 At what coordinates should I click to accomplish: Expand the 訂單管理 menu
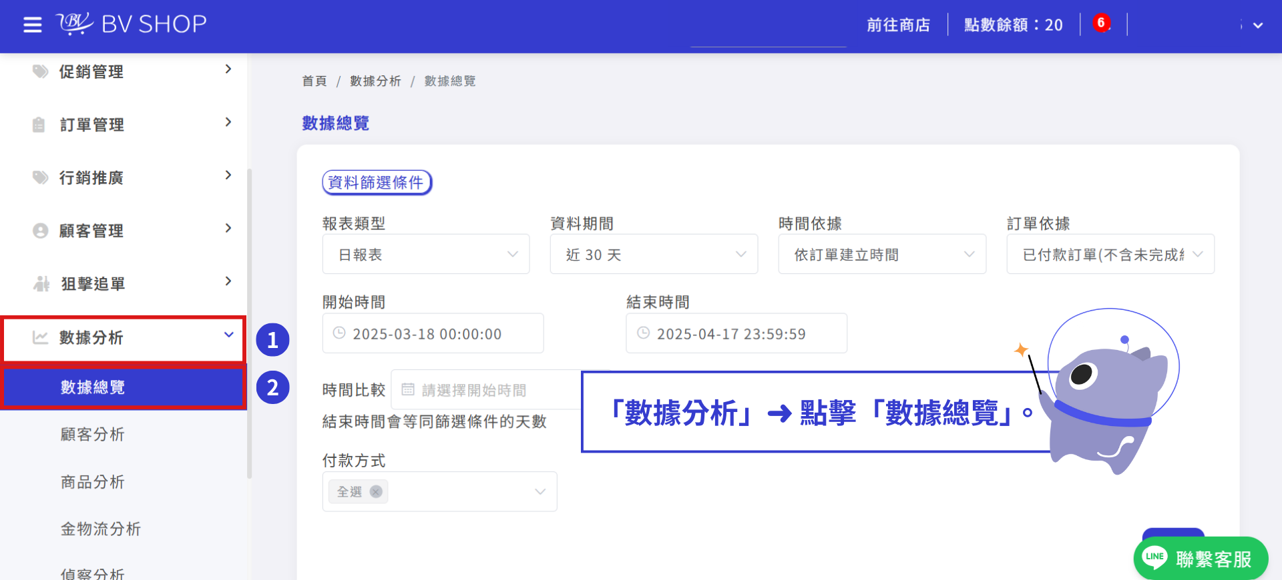[228, 122]
